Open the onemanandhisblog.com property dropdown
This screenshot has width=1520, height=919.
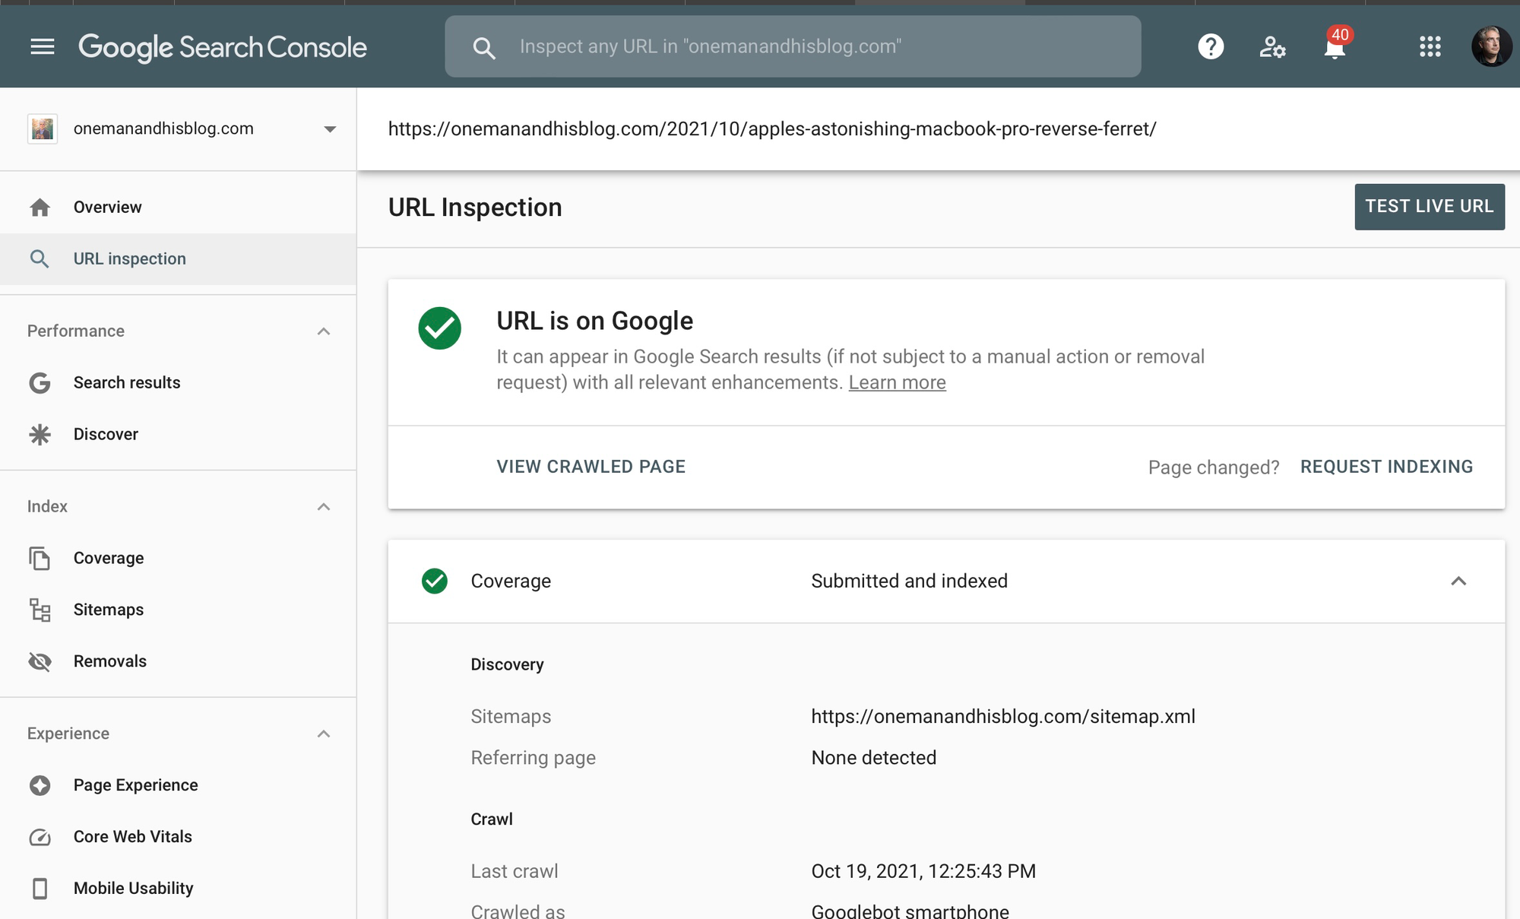click(x=329, y=129)
